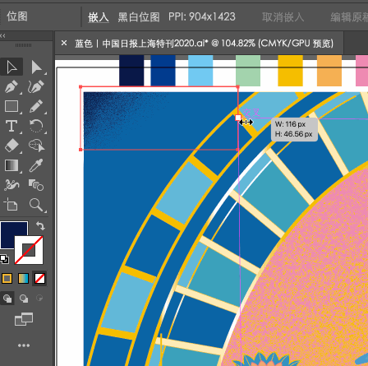
Task: Click the 编辑原稿 button
Action: click(x=349, y=17)
